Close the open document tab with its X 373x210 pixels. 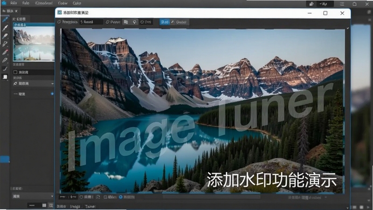[16, 11]
